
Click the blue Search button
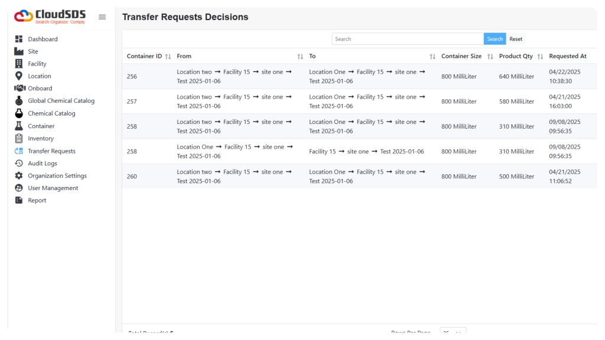tap(495, 39)
